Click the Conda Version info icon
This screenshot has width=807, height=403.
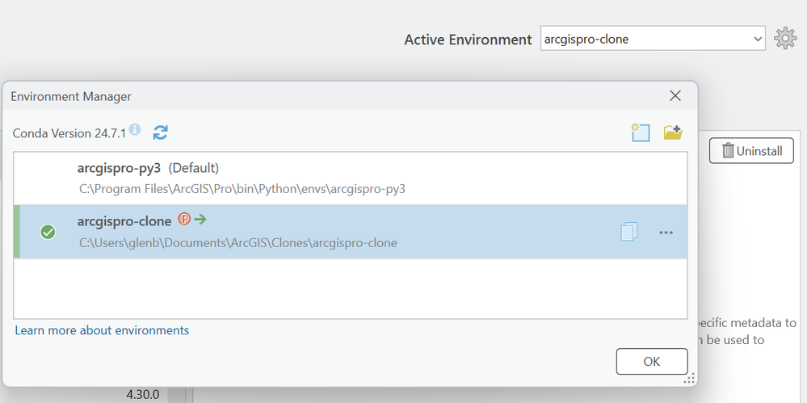point(135,130)
